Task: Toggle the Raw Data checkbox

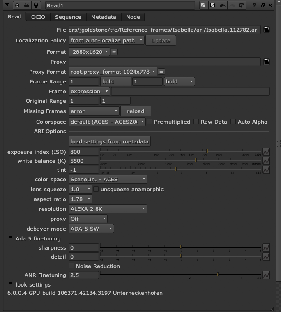Action: click(196, 122)
